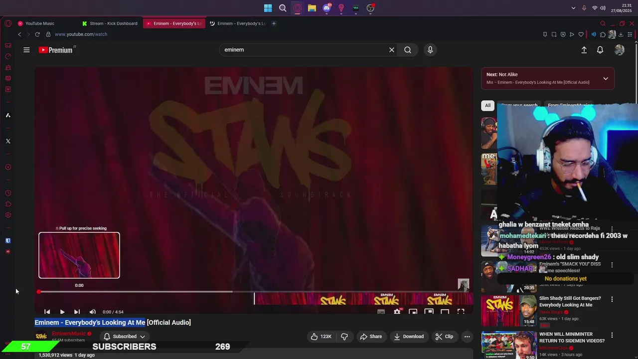This screenshot has width=638, height=359.
Task: Like the video showing 123K likes
Action: pos(320,337)
